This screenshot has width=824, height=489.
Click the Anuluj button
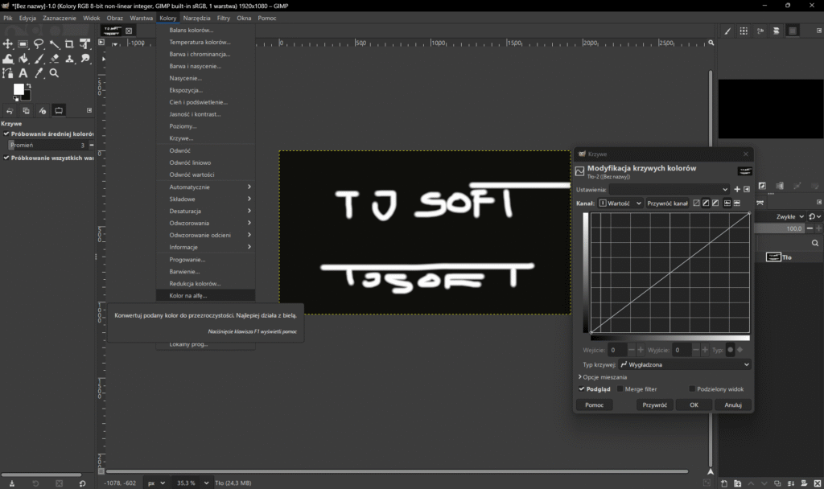(x=733, y=405)
